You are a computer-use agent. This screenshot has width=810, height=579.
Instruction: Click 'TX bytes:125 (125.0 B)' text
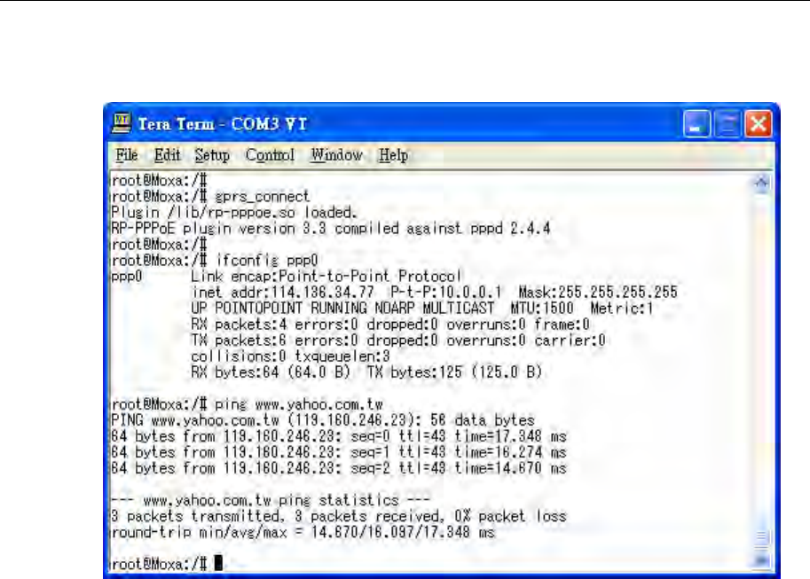[454, 372]
